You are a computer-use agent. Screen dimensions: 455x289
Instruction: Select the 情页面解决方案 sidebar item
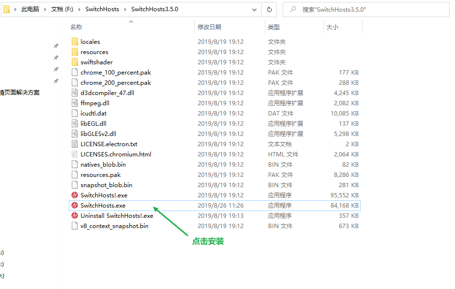point(20,93)
